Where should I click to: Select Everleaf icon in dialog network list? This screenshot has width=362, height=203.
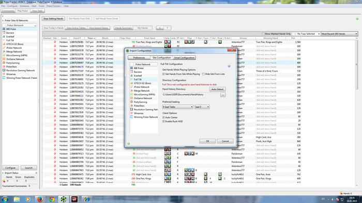tap(131, 75)
